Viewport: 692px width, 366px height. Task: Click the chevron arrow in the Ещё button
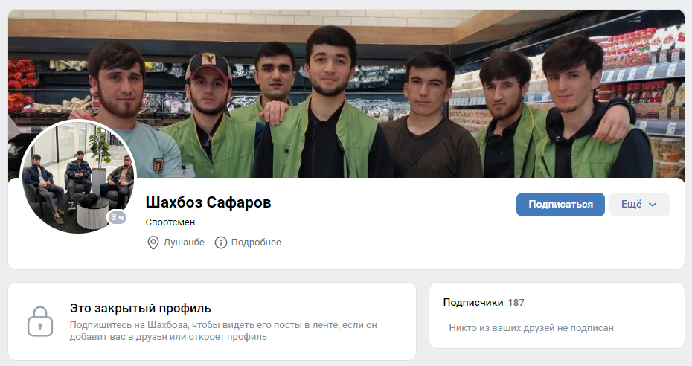(653, 205)
